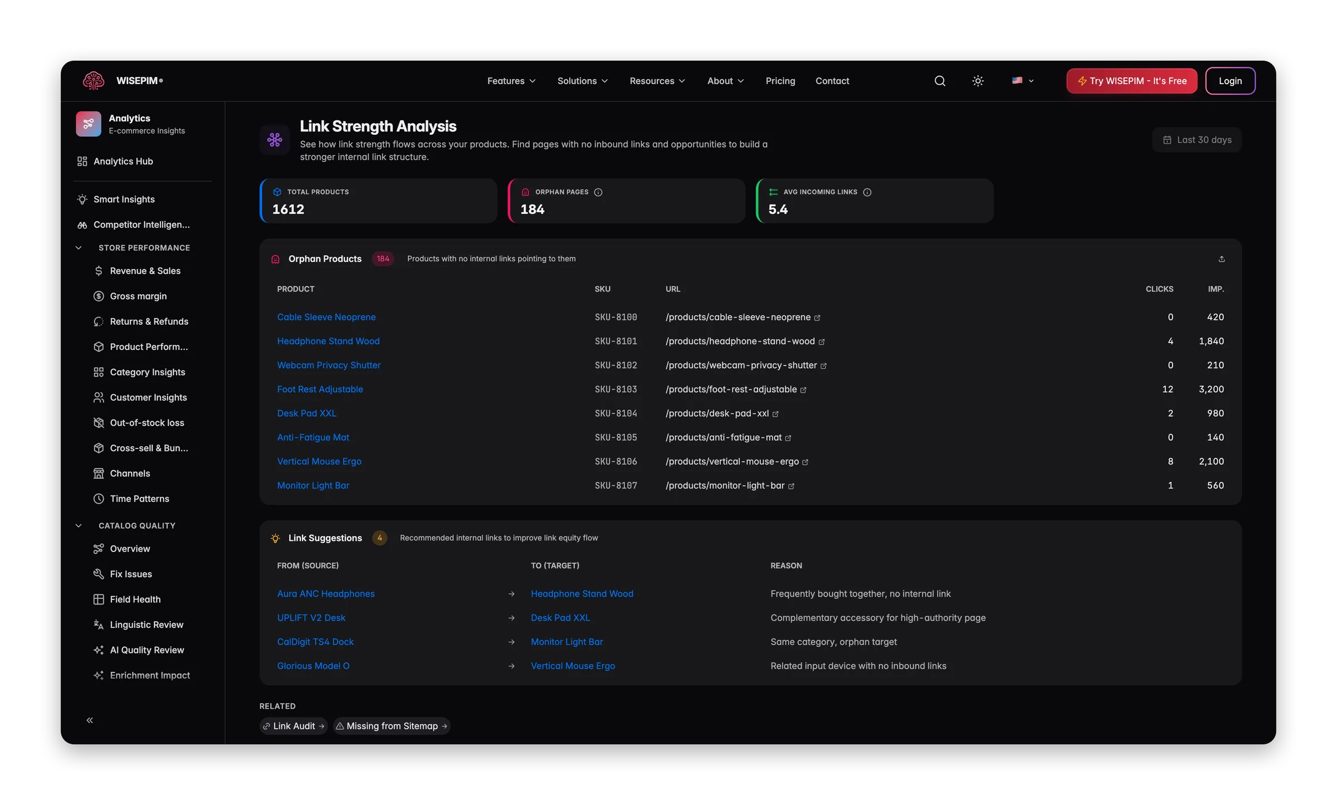Open external link icon for monitor-light-bar URL

point(791,486)
